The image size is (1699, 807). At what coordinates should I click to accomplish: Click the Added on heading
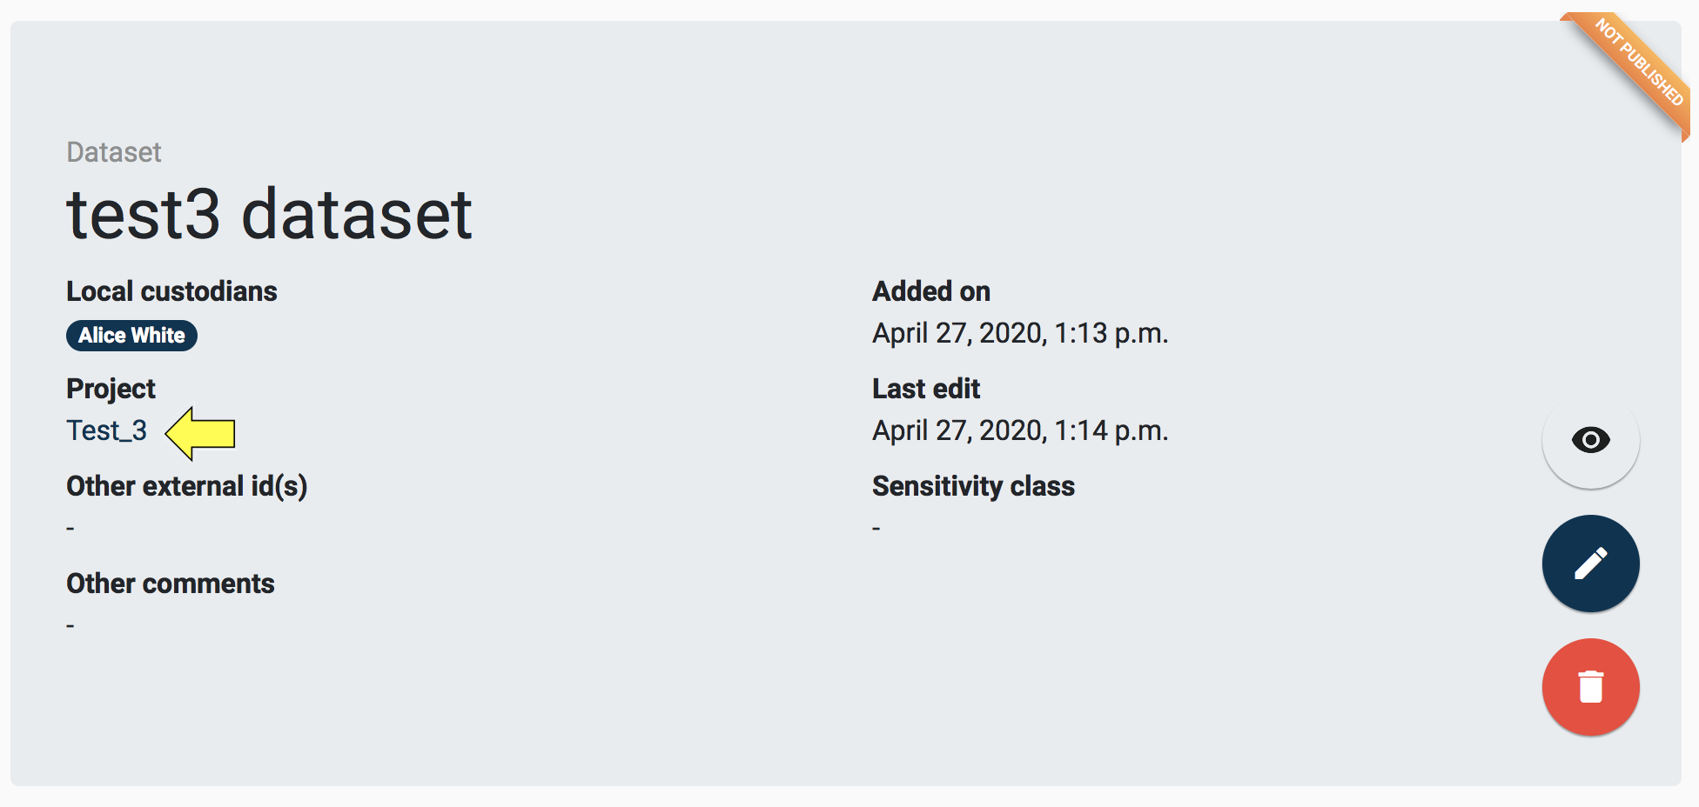pos(930,291)
